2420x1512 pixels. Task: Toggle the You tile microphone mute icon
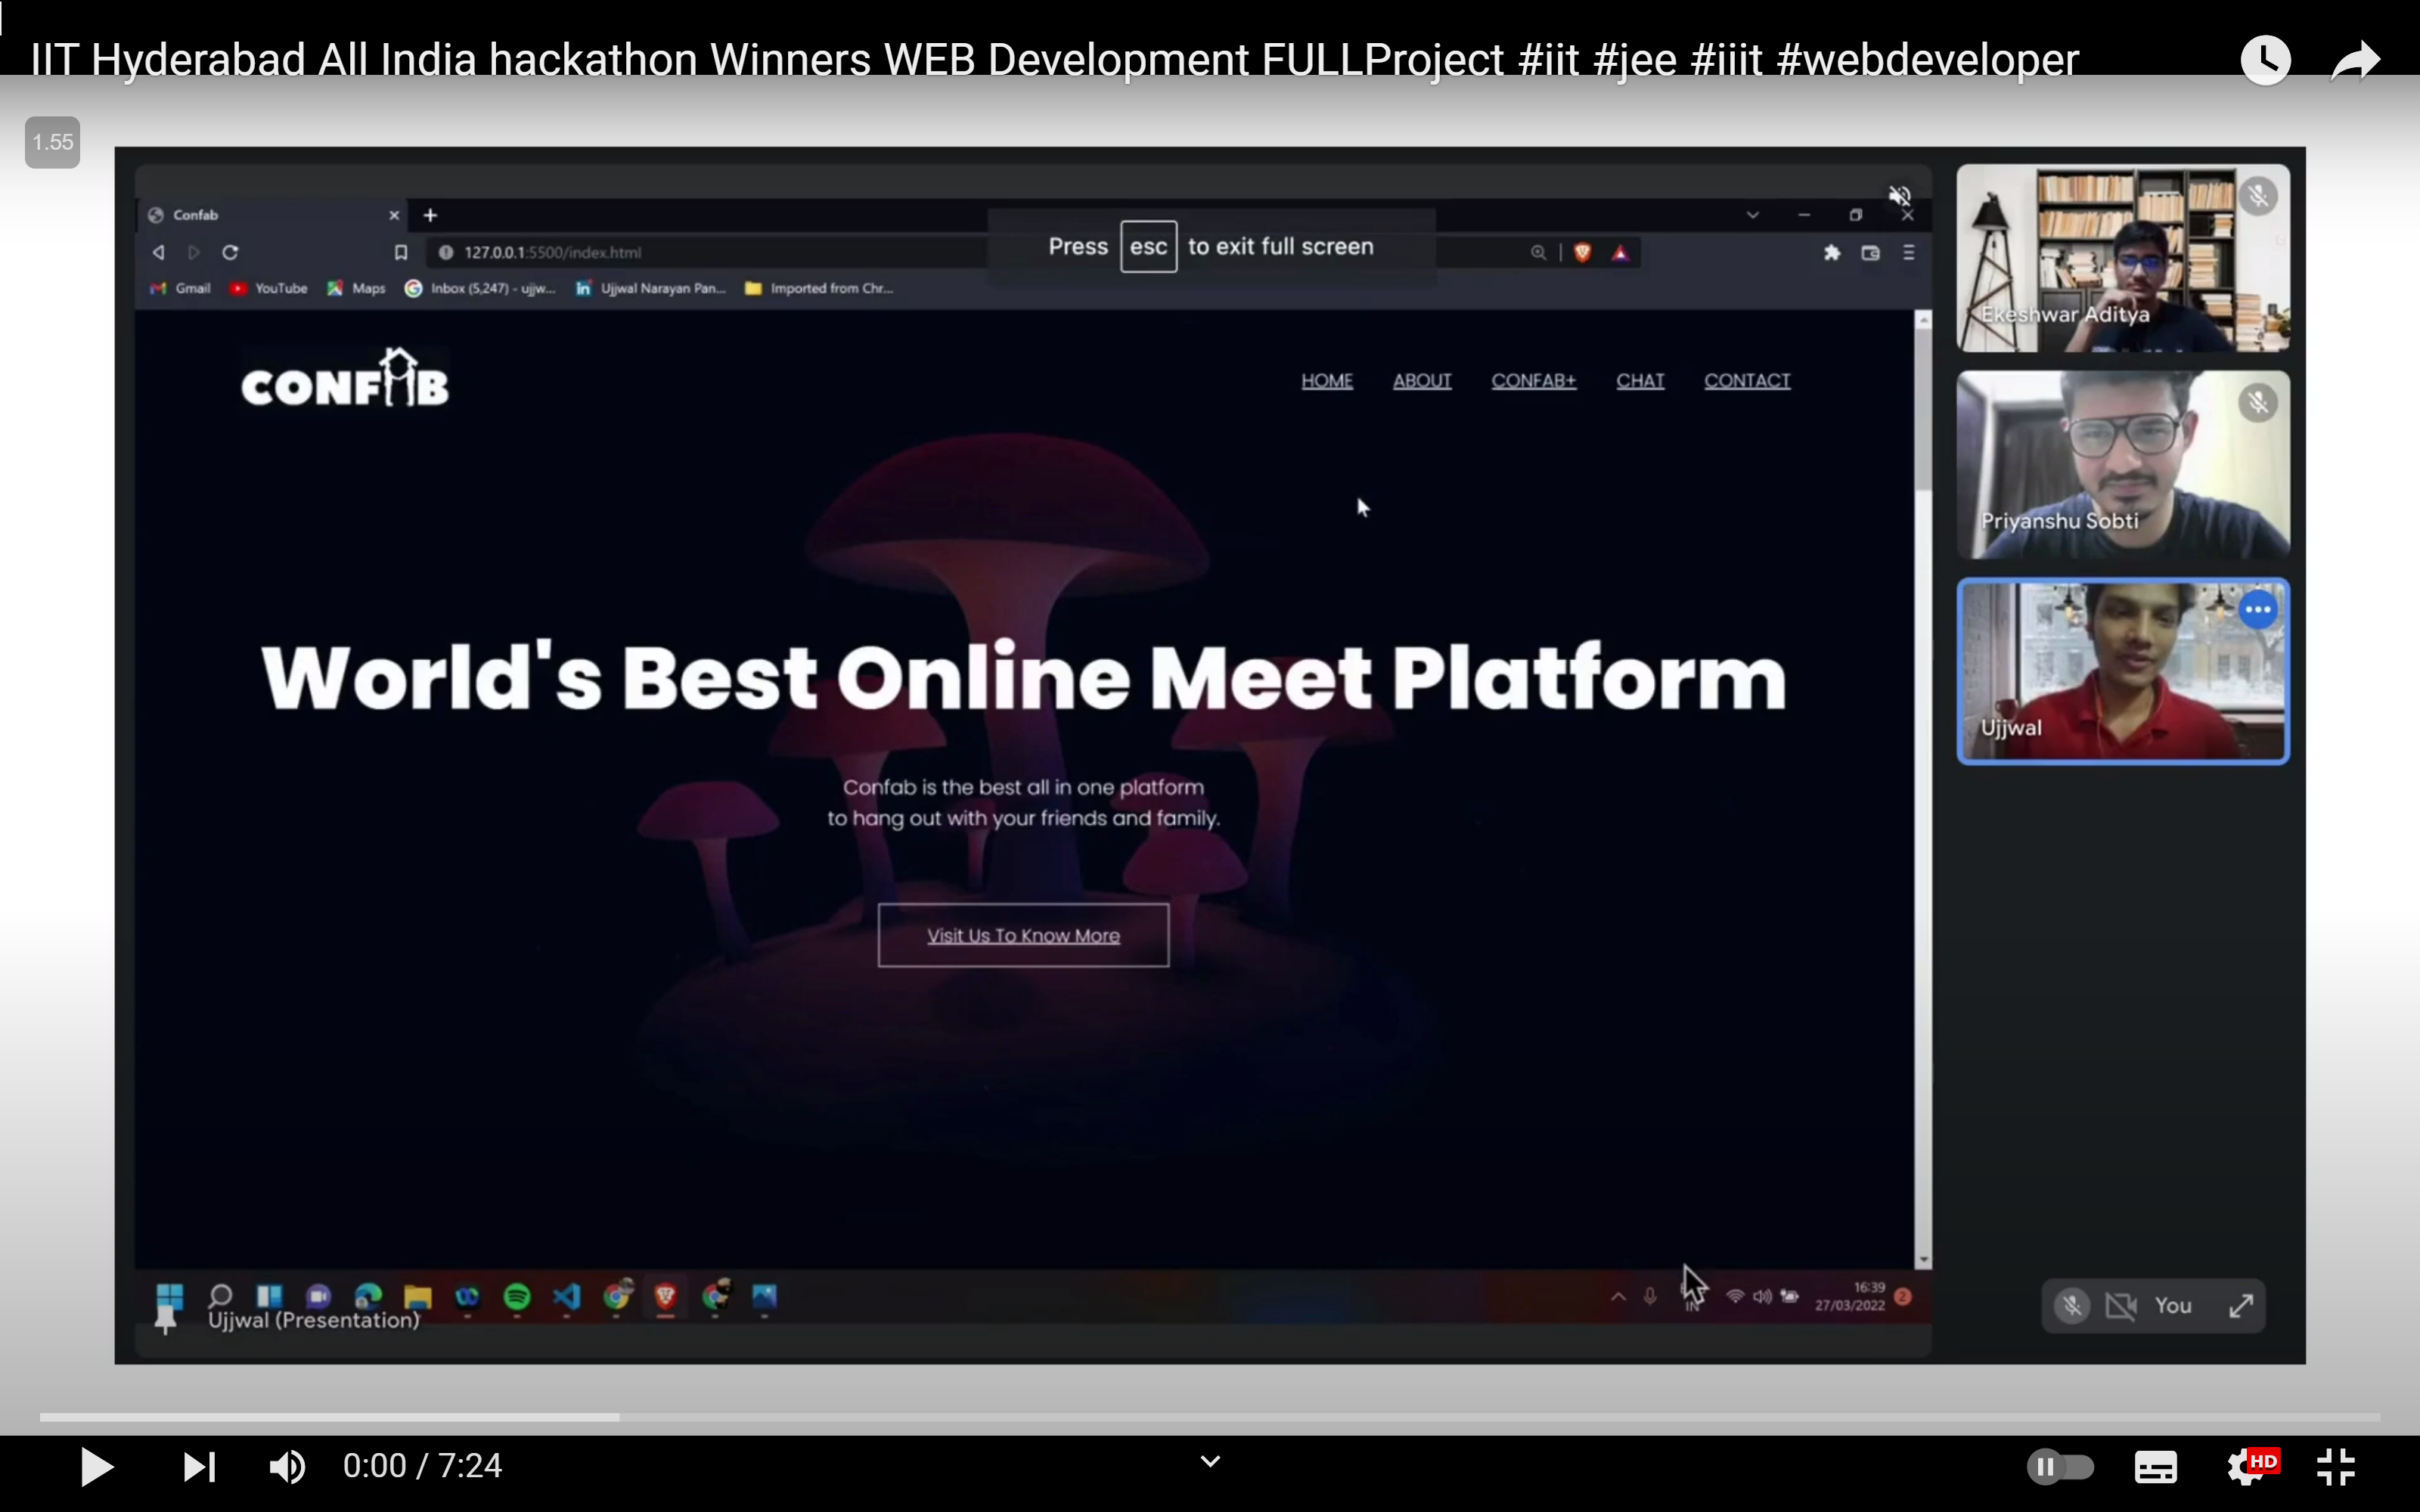tap(2071, 1305)
